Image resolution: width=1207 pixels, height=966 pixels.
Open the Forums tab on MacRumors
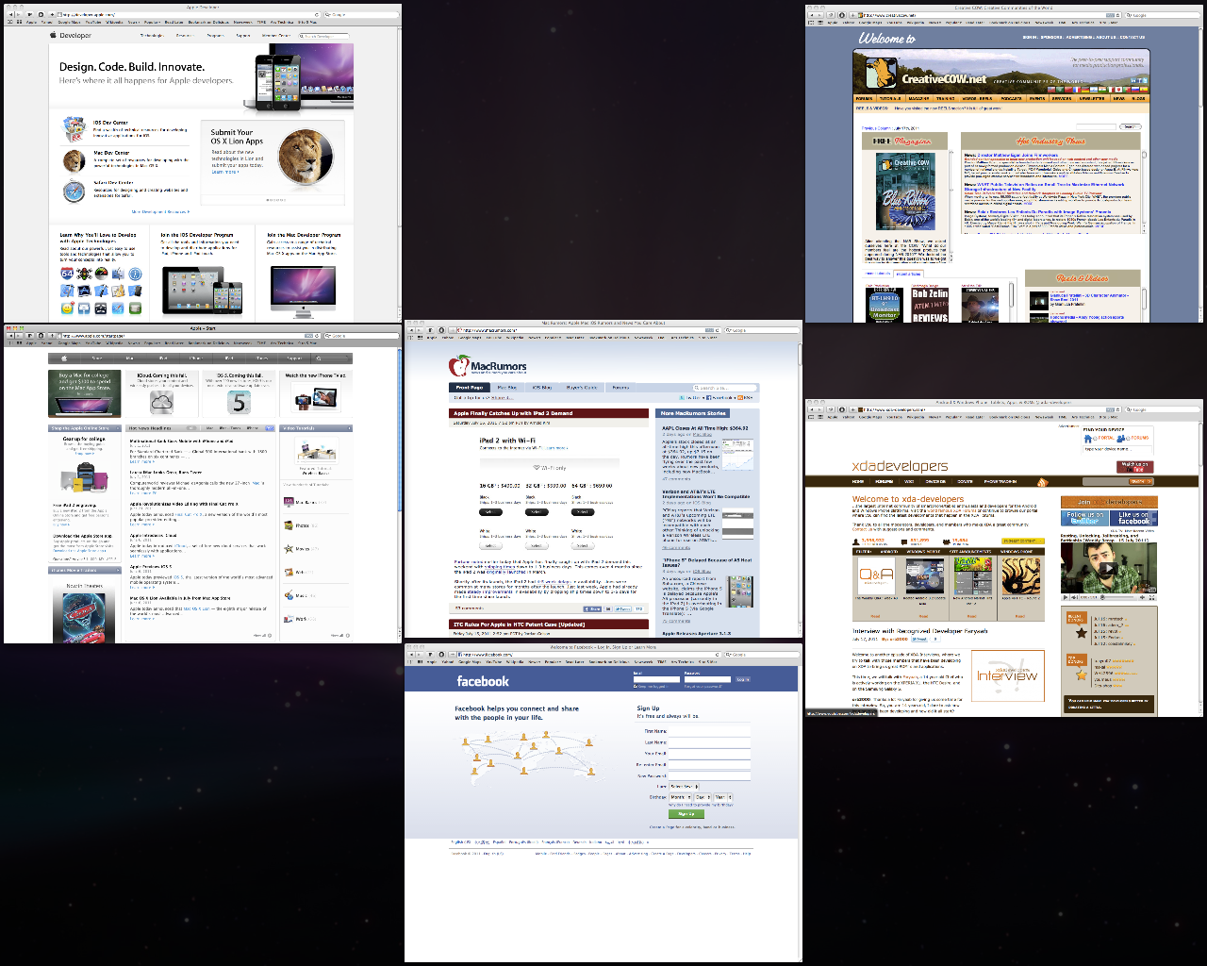tap(620, 387)
